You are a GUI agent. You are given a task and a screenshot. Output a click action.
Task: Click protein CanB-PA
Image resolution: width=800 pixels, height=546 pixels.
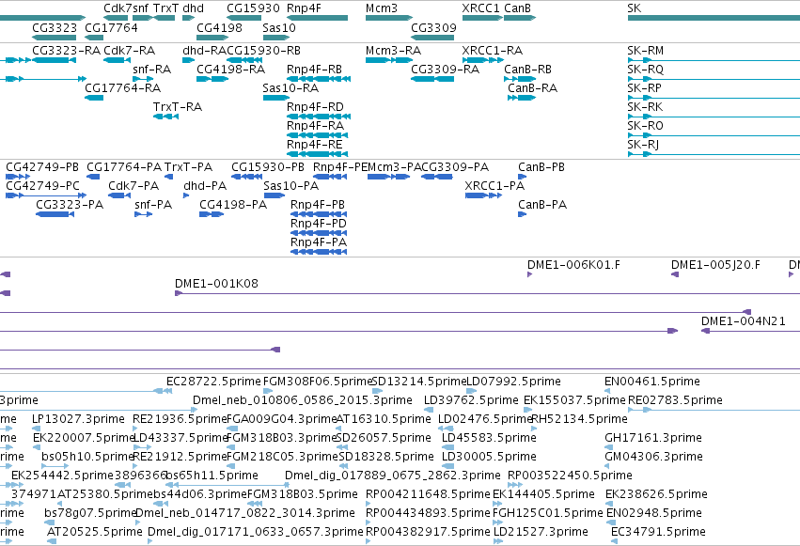coord(522,214)
